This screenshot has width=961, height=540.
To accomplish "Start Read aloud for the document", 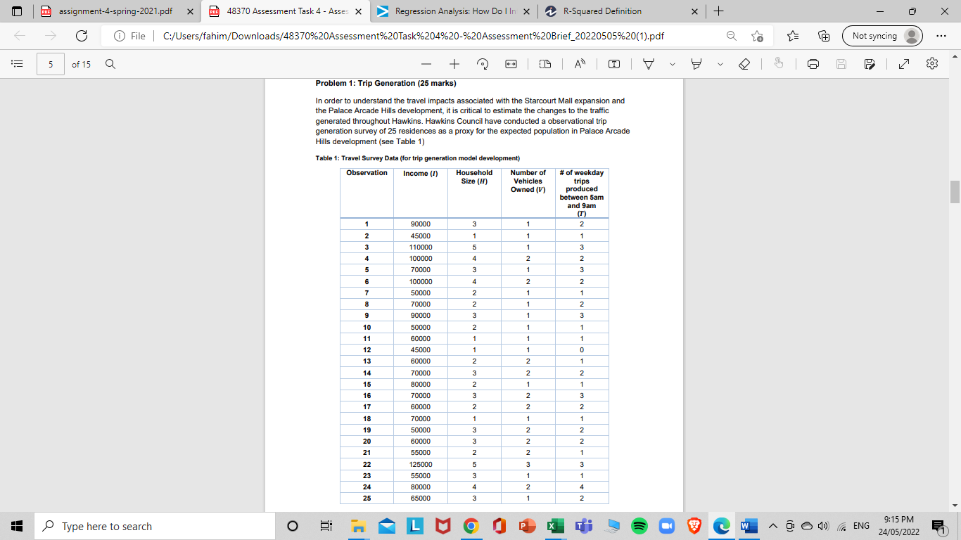I will pyautogui.click(x=579, y=64).
